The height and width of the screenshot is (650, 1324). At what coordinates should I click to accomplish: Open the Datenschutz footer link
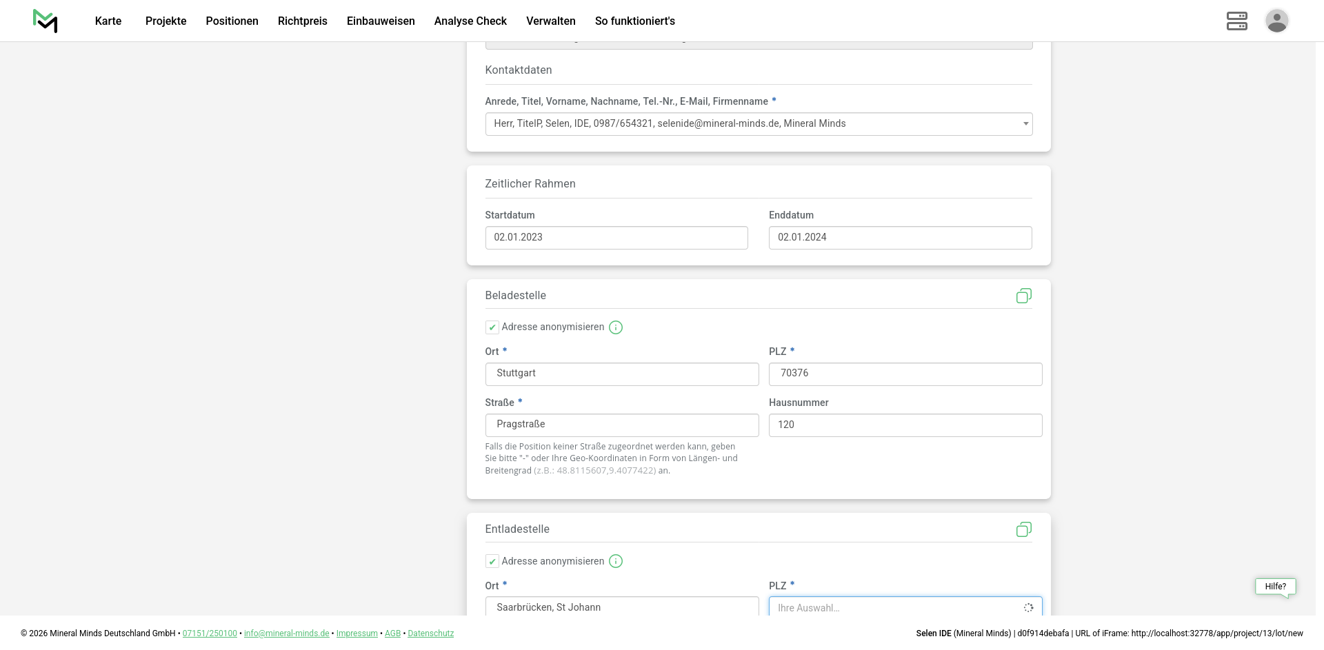point(430,633)
